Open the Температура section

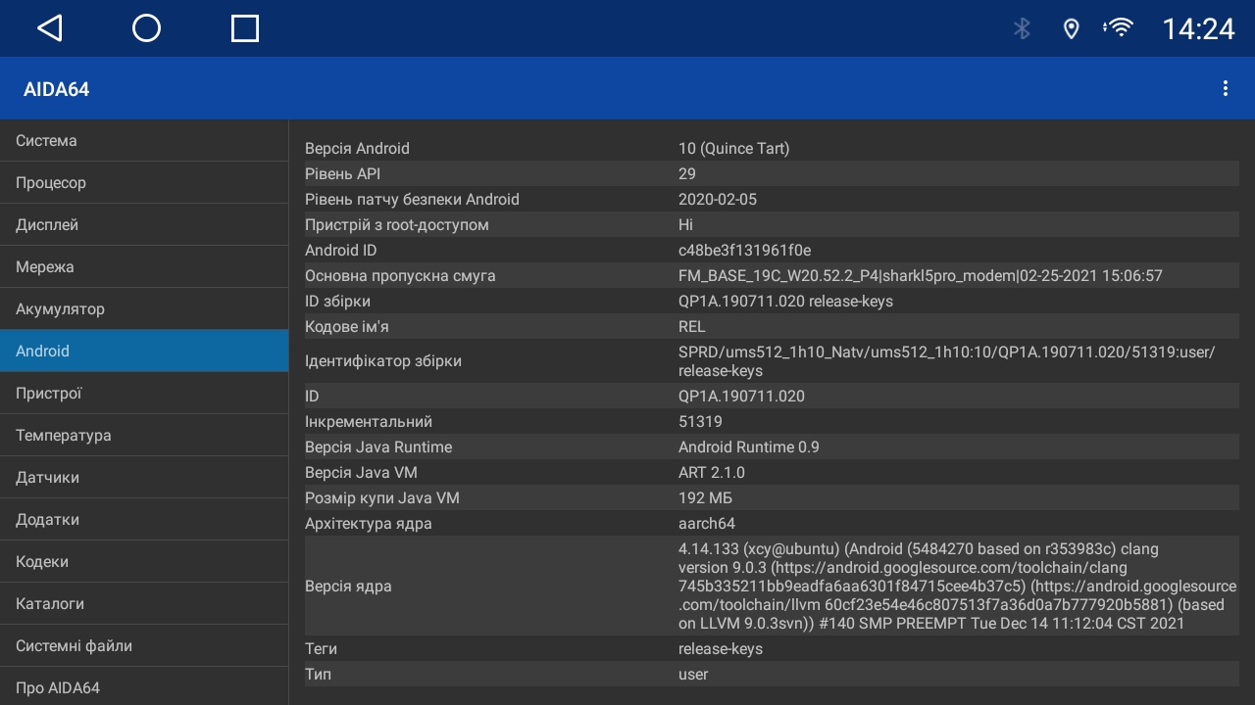pyautogui.click(x=144, y=436)
